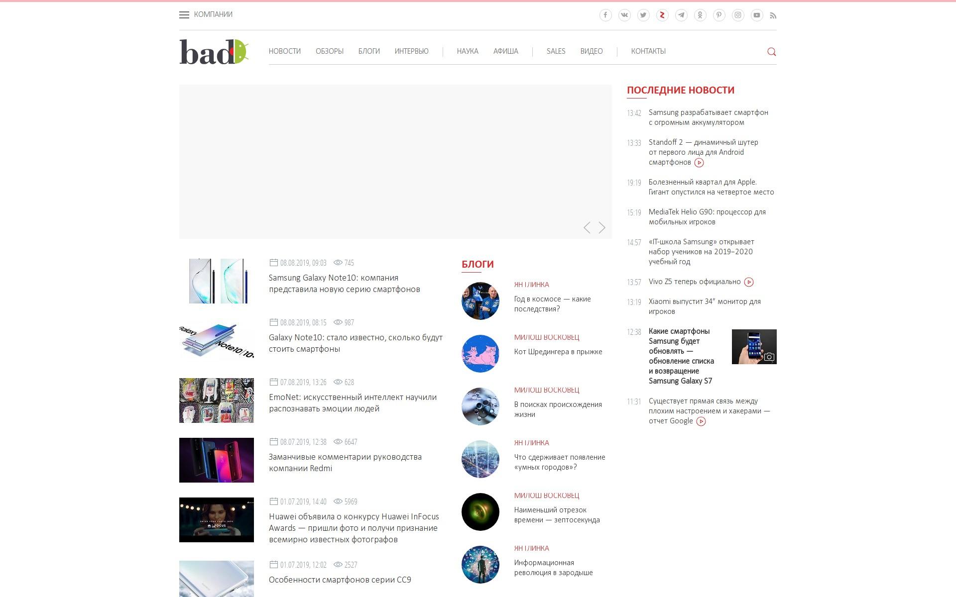Click Galaxy Note10 two-phones thumbnail
The height and width of the screenshot is (597, 956).
coord(217,281)
